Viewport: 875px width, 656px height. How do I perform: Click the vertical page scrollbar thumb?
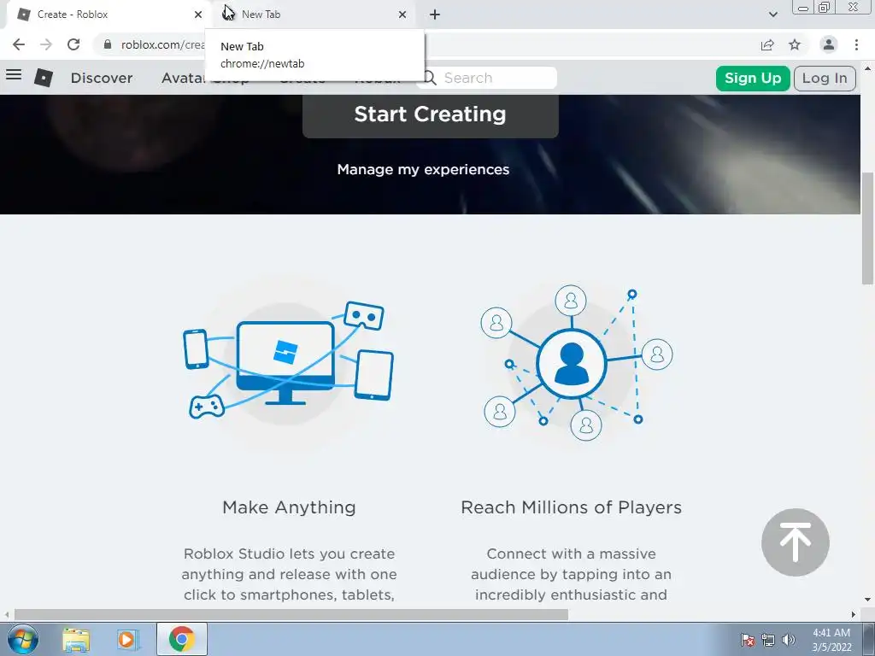(867, 229)
